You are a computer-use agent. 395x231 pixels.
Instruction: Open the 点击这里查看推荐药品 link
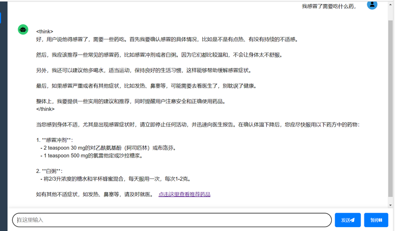click(x=184, y=194)
